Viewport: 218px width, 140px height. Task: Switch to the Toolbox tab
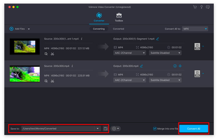(119, 17)
